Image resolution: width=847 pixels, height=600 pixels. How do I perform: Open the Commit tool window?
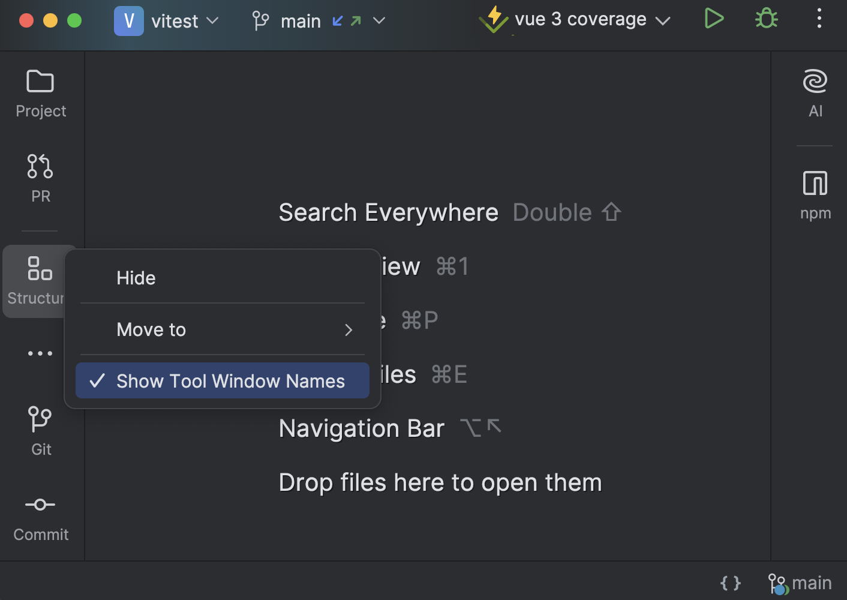click(x=40, y=516)
